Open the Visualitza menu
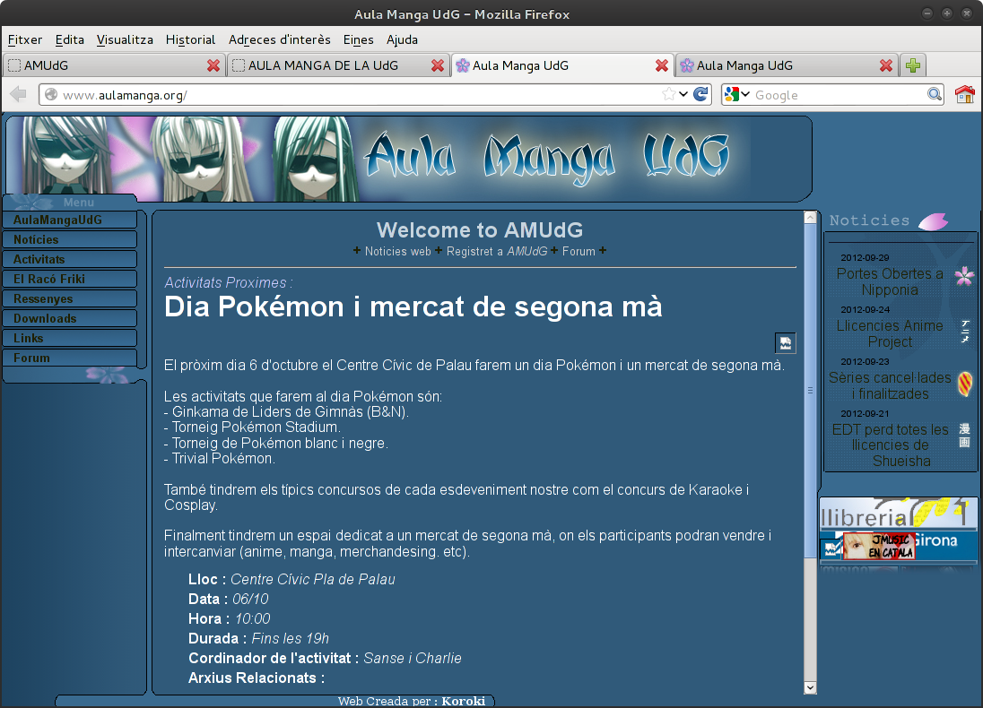983x708 pixels. 125,39
